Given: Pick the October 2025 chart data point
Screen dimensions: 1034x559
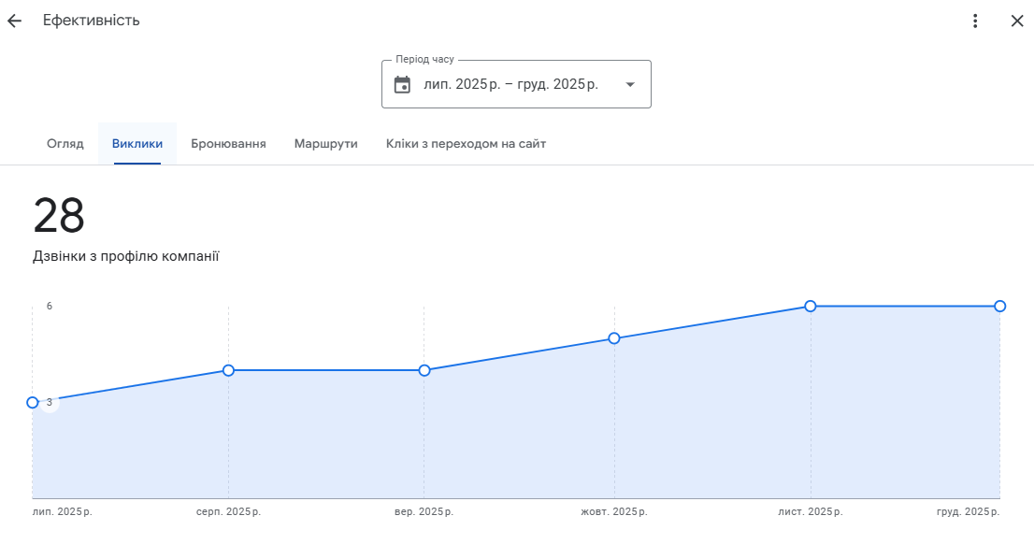Looking at the screenshot, I should (614, 338).
